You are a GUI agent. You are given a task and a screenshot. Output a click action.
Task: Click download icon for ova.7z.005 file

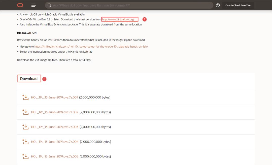point(25,156)
